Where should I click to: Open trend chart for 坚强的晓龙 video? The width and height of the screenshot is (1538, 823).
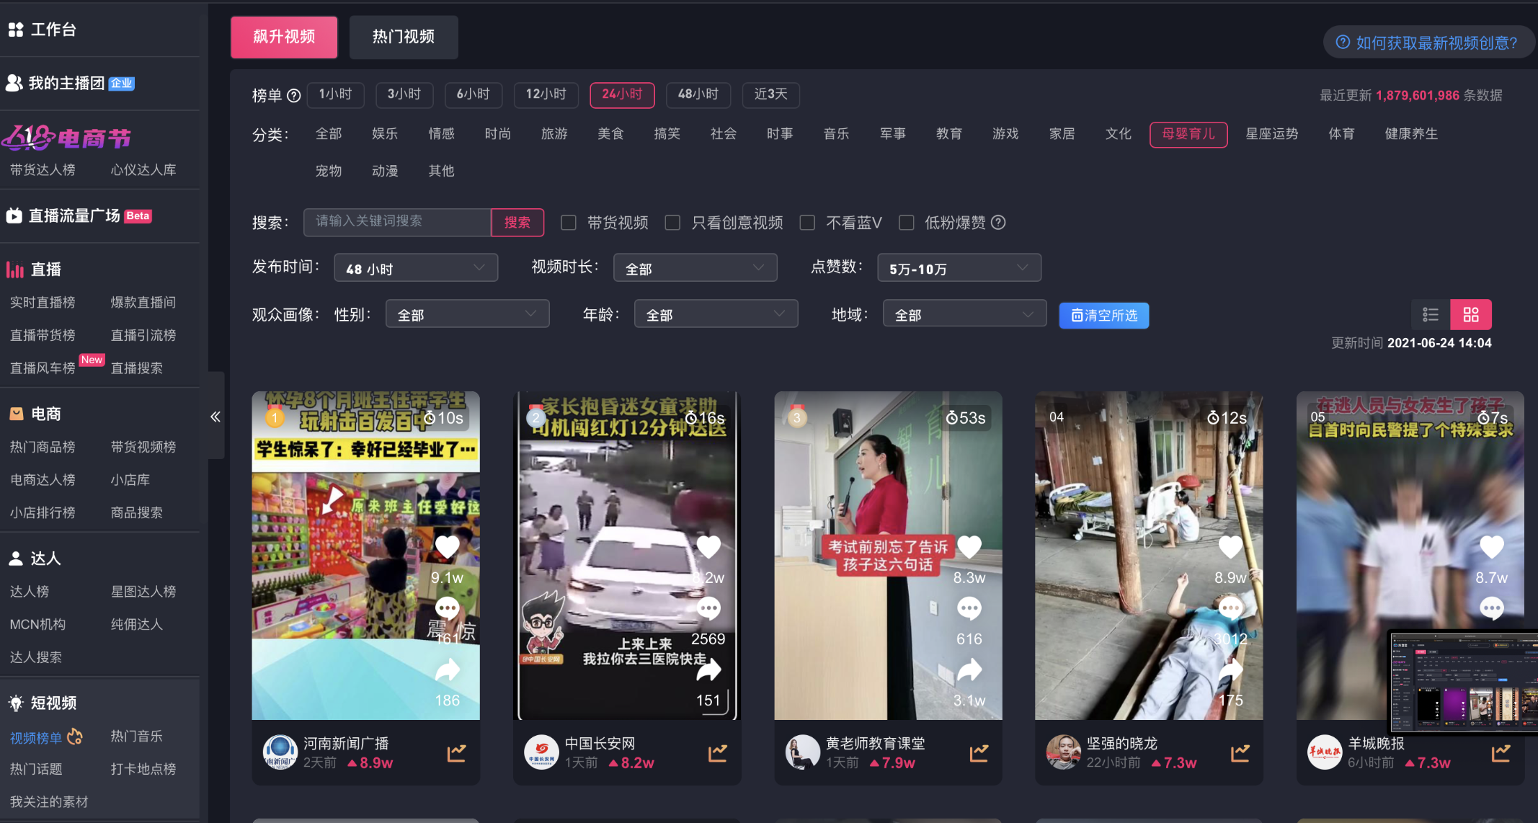tap(1240, 753)
